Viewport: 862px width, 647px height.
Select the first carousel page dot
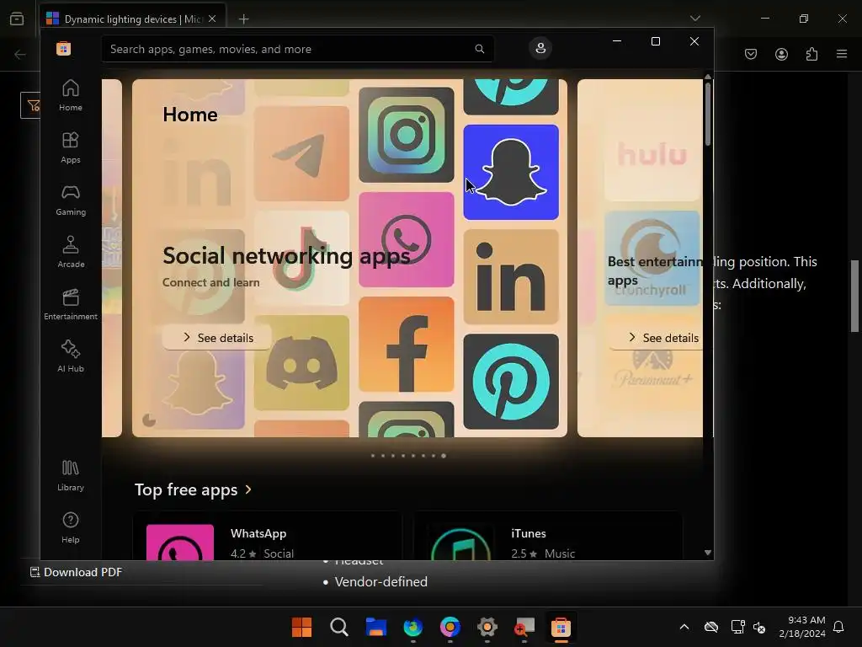pyautogui.click(x=373, y=456)
